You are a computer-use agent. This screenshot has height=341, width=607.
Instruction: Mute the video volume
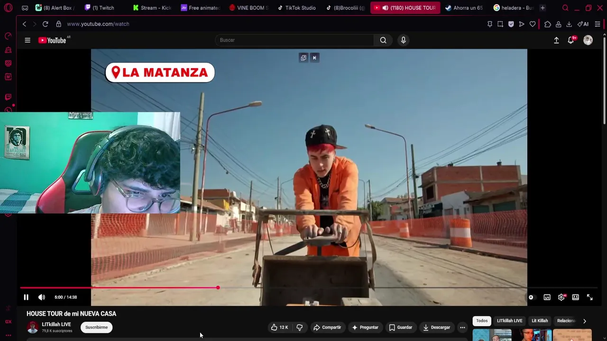pyautogui.click(x=42, y=297)
